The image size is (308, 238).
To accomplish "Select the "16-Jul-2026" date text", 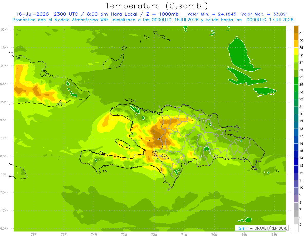I will coord(32,14).
